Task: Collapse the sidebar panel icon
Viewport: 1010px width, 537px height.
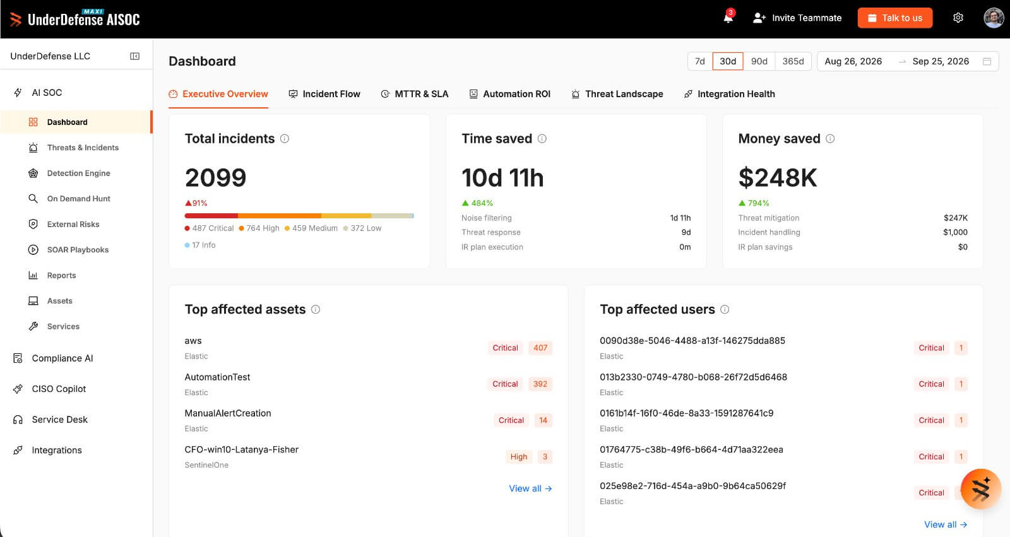Action: [134, 56]
